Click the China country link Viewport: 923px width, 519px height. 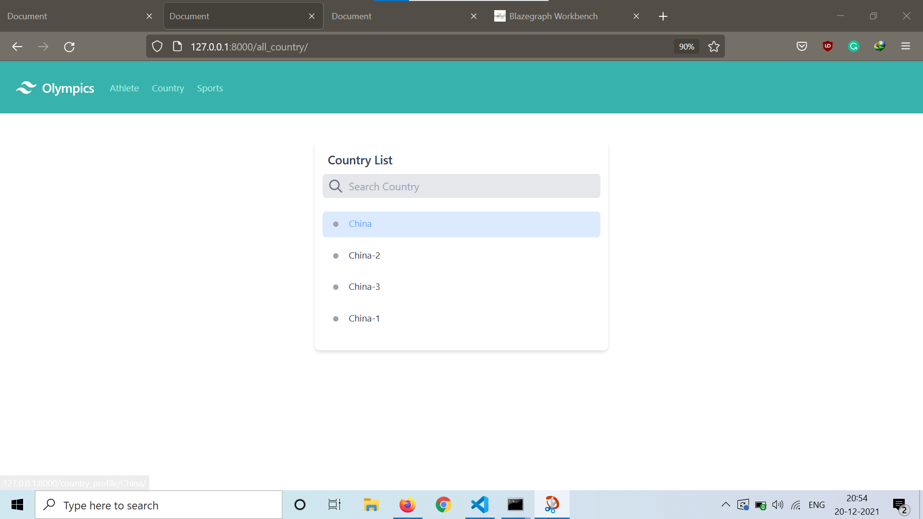(360, 223)
